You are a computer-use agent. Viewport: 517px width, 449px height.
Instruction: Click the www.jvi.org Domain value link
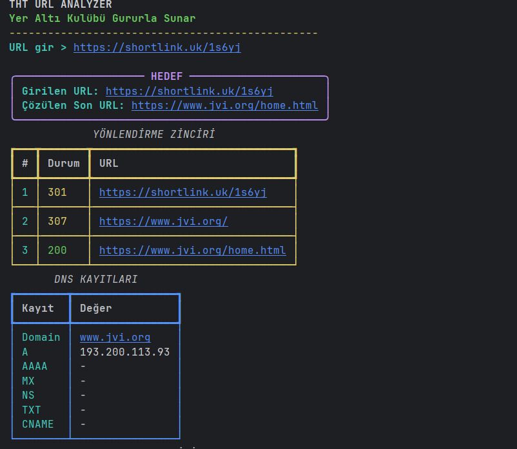[115, 338]
